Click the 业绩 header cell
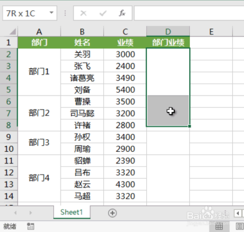 point(125,42)
